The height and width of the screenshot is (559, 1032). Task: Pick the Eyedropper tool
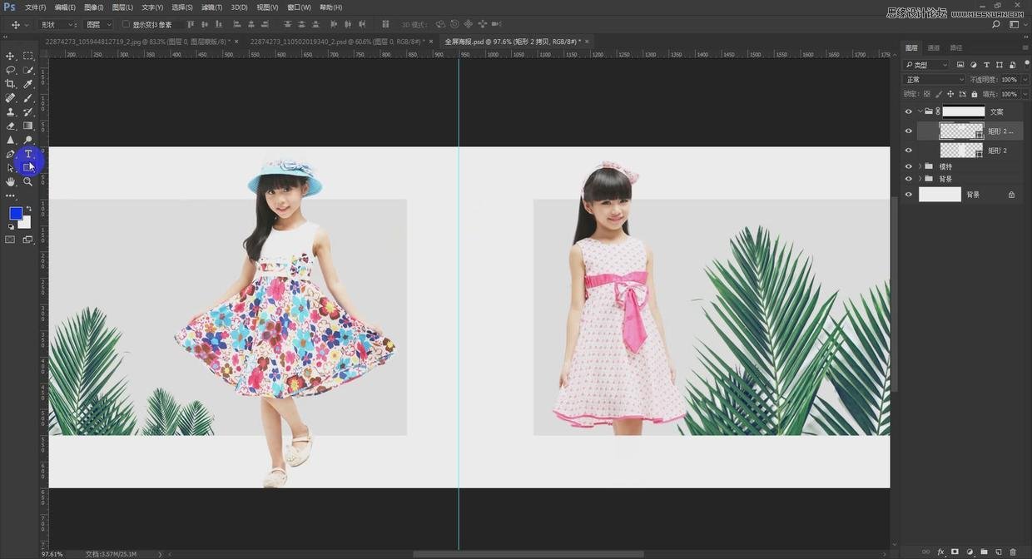point(27,84)
